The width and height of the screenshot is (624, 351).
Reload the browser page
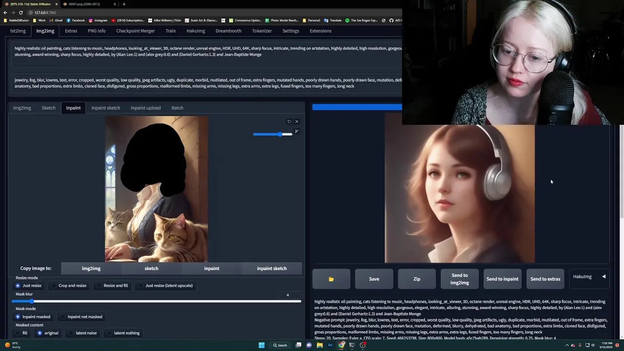20,12
